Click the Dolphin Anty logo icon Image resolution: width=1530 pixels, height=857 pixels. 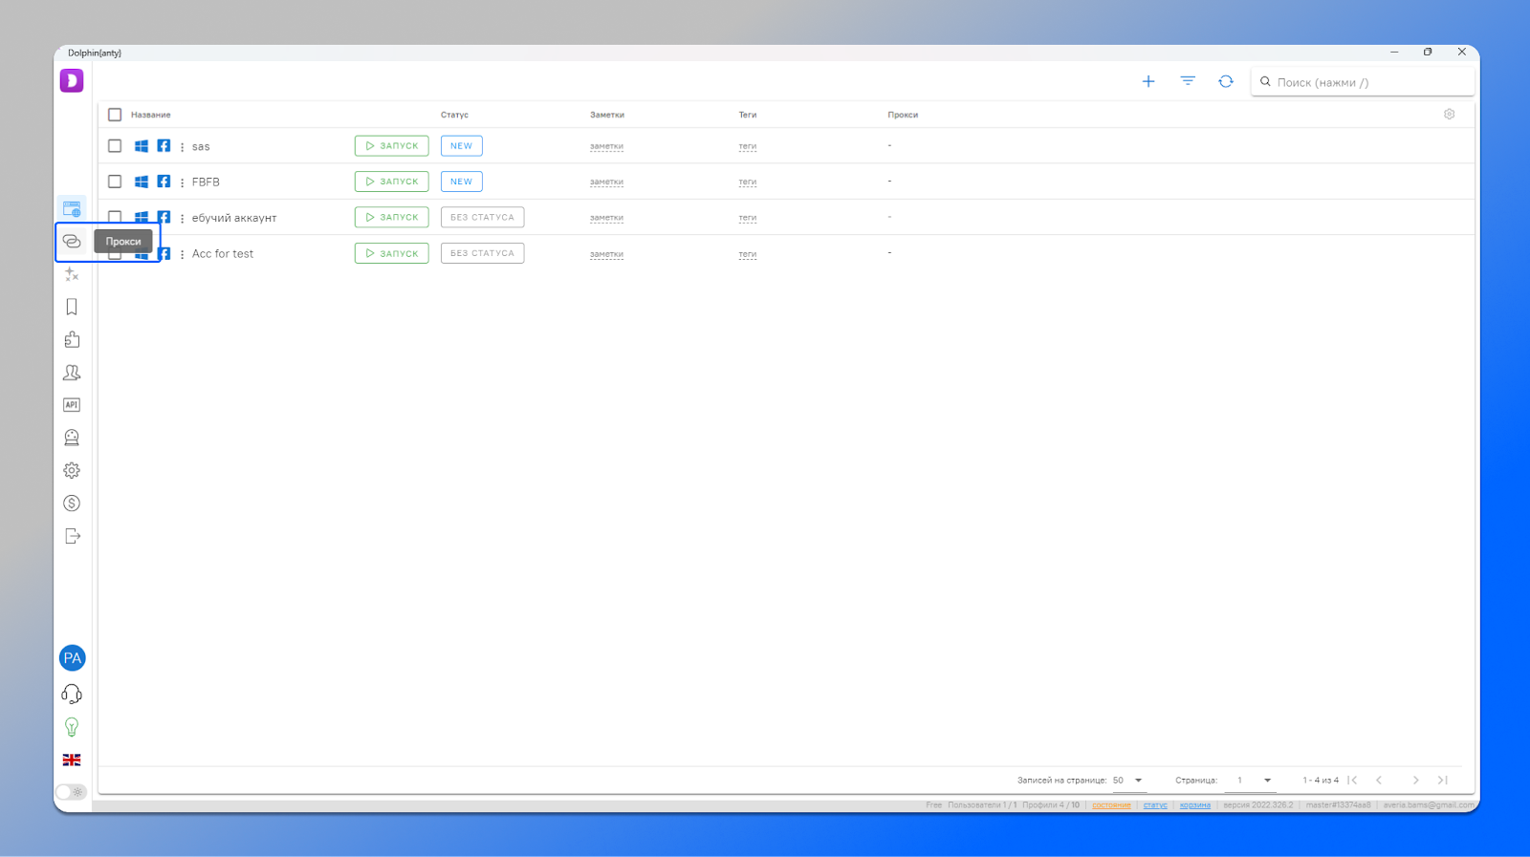[72, 81]
